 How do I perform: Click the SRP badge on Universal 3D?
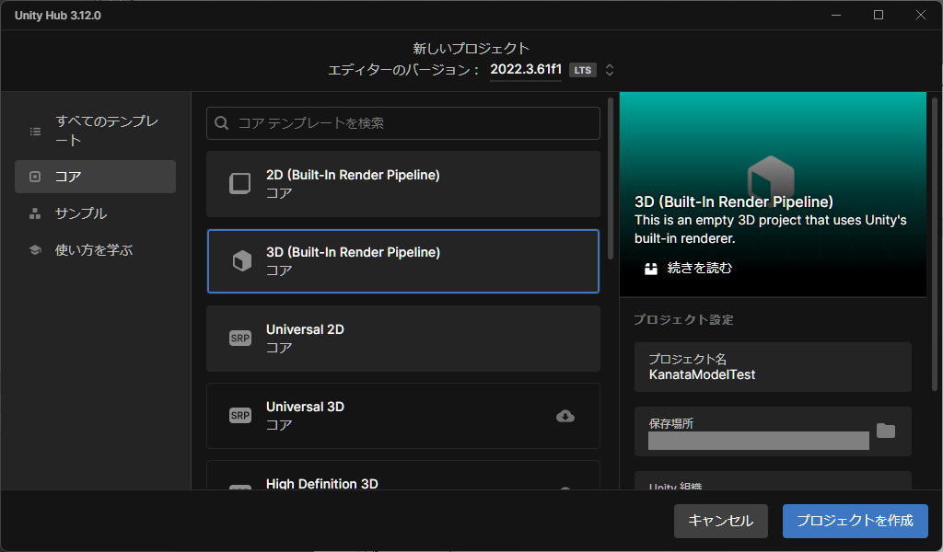(x=240, y=416)
